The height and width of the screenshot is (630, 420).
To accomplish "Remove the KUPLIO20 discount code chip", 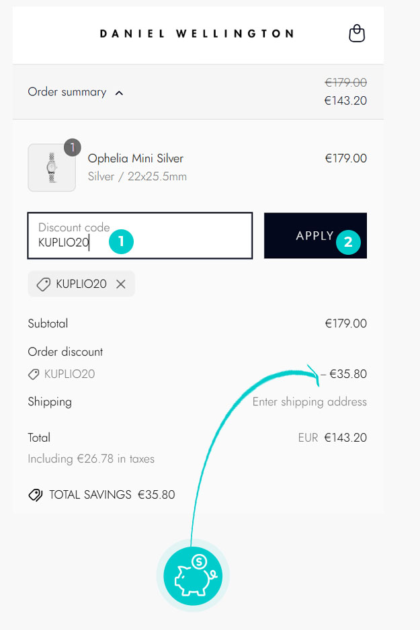I will pyautogui.click(x=121, y=284).
